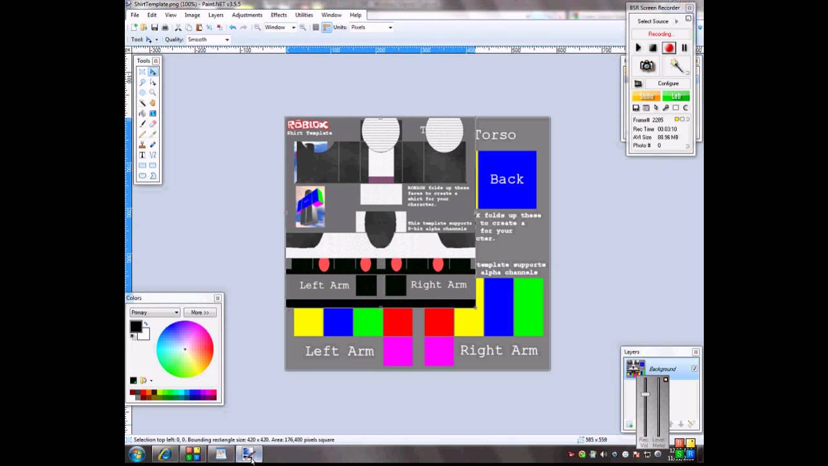This screenshot has width=828, height=466.
Task: Open the Adjustments menu
Action: pyautogui.click(x=247, y=15)
